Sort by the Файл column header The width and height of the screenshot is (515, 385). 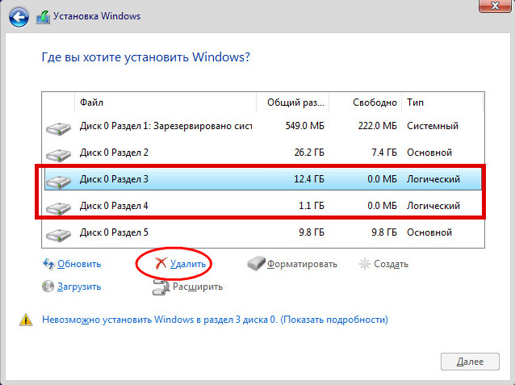pyautogui.click(x=165, y=103)
